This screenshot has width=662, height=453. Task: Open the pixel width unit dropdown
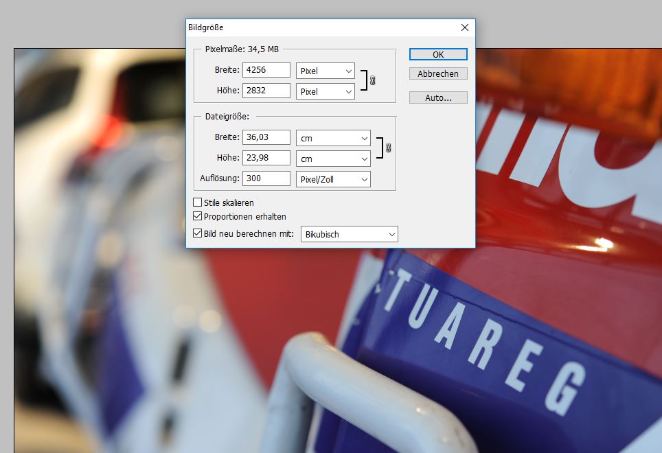tap(325, 71)
